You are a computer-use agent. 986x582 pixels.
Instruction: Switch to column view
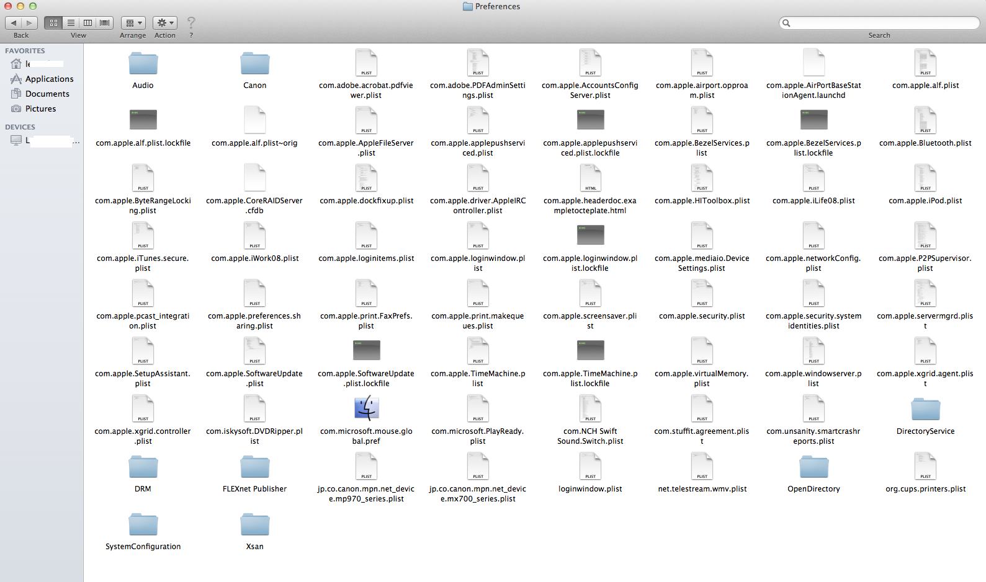tap(87, 23)
